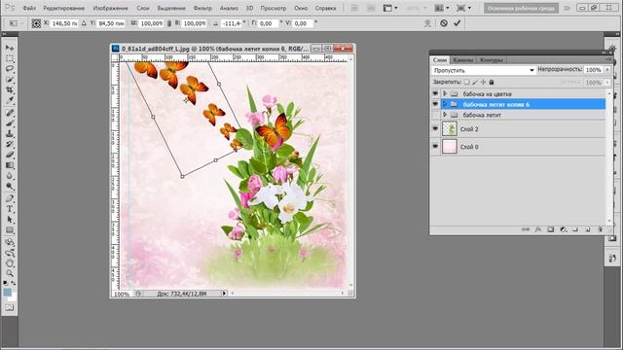The image size is (623, 350).
Task: Hide the 'Слой 0' layer
Action: coord(435,147)
